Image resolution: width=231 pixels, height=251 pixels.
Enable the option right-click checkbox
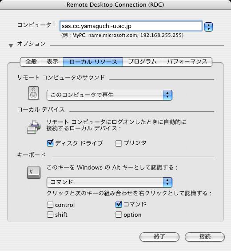(119, 215)
